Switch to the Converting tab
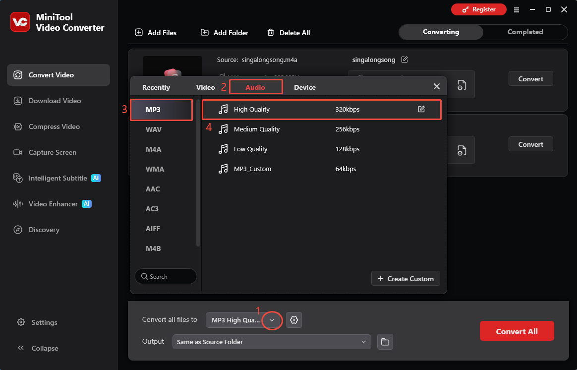Image resolution: width=577 pixels, height=370 pixels. 441,32
